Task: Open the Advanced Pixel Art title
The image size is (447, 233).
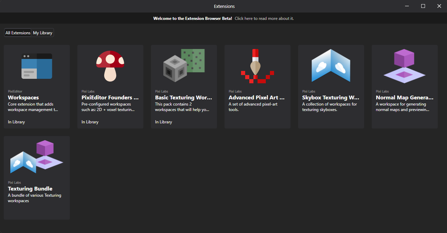Action: (257, 98)
